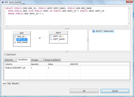Click the OK button

coord(84,91)
